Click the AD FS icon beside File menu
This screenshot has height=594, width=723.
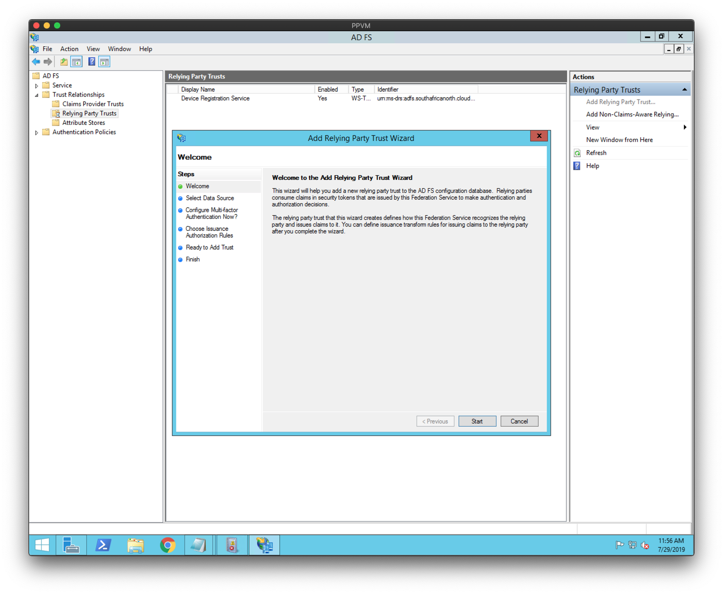click(34, 49)
